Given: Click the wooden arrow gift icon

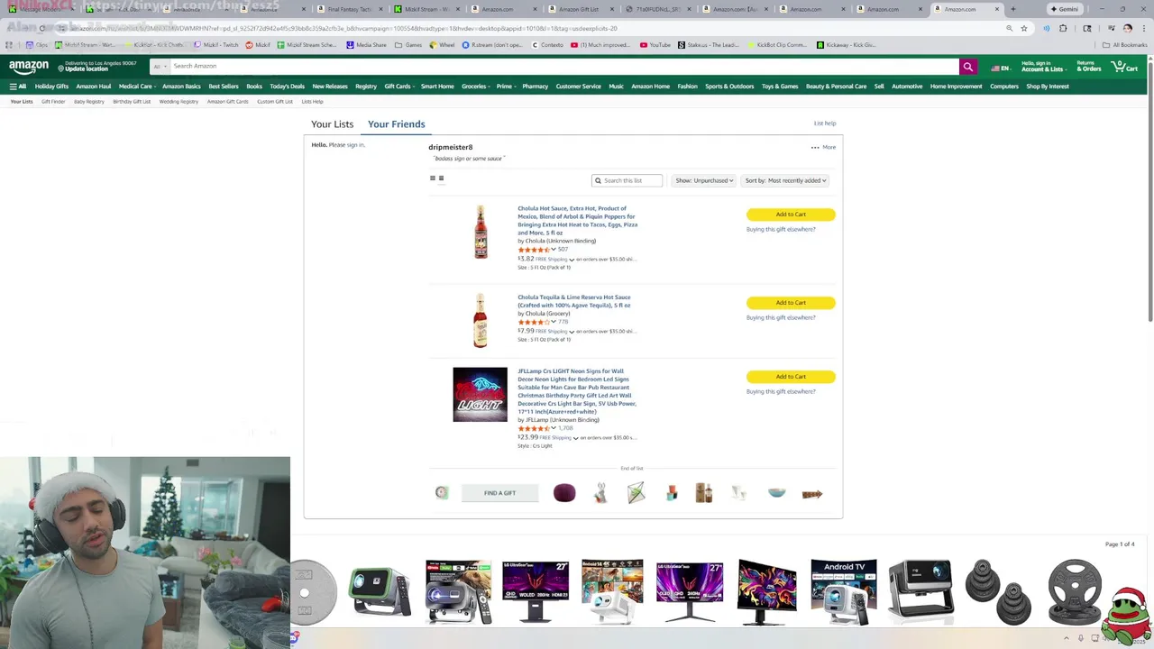Looking at the screenshot, I should pos(811,494).
